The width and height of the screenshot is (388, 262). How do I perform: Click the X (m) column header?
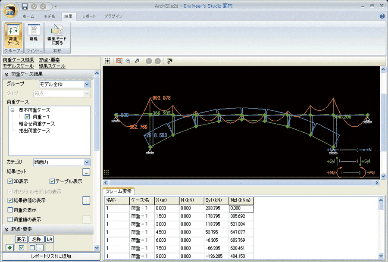pos(167,200)
